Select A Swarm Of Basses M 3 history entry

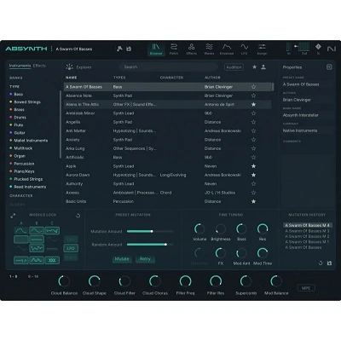(307, 231)
